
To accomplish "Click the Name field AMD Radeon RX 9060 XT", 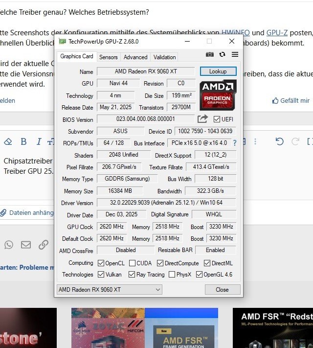I will point(146,71).
